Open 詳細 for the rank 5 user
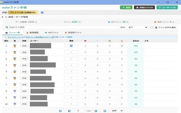This screenshot has height=113, width=181. (x=24, y=71)
